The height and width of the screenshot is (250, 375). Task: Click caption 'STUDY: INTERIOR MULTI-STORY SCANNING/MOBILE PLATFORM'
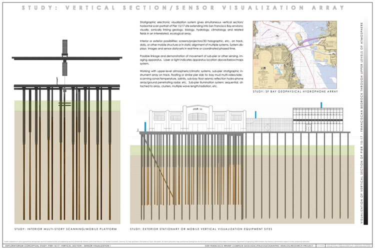[x=65, y=229]
